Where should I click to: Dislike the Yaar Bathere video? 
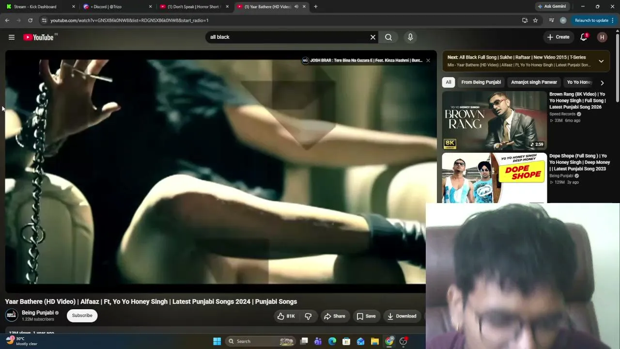(x=308, y=316)
